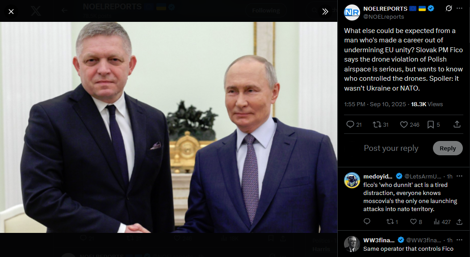
Task: Open more options on medoyid's reply
Action: pos(460,176)
